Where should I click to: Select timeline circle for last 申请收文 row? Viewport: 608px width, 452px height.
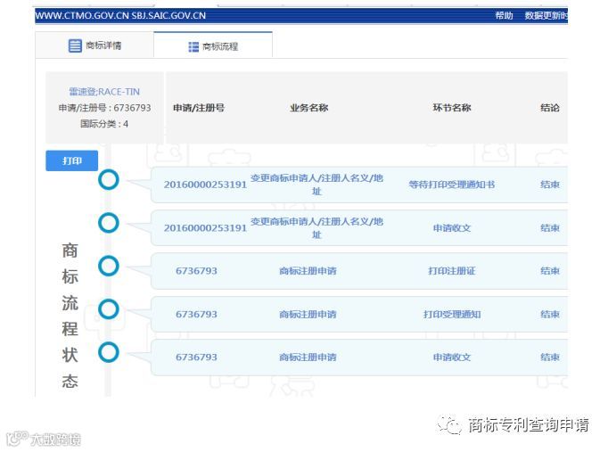pos(108,352)
